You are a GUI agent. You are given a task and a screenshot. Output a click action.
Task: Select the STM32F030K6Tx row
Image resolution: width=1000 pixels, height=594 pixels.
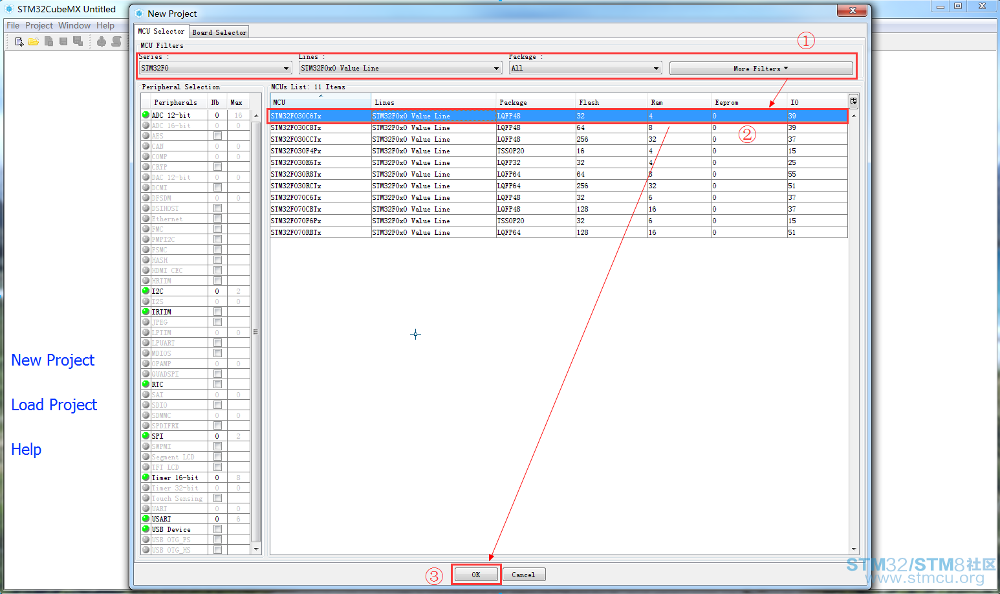[x=559, y=162]
